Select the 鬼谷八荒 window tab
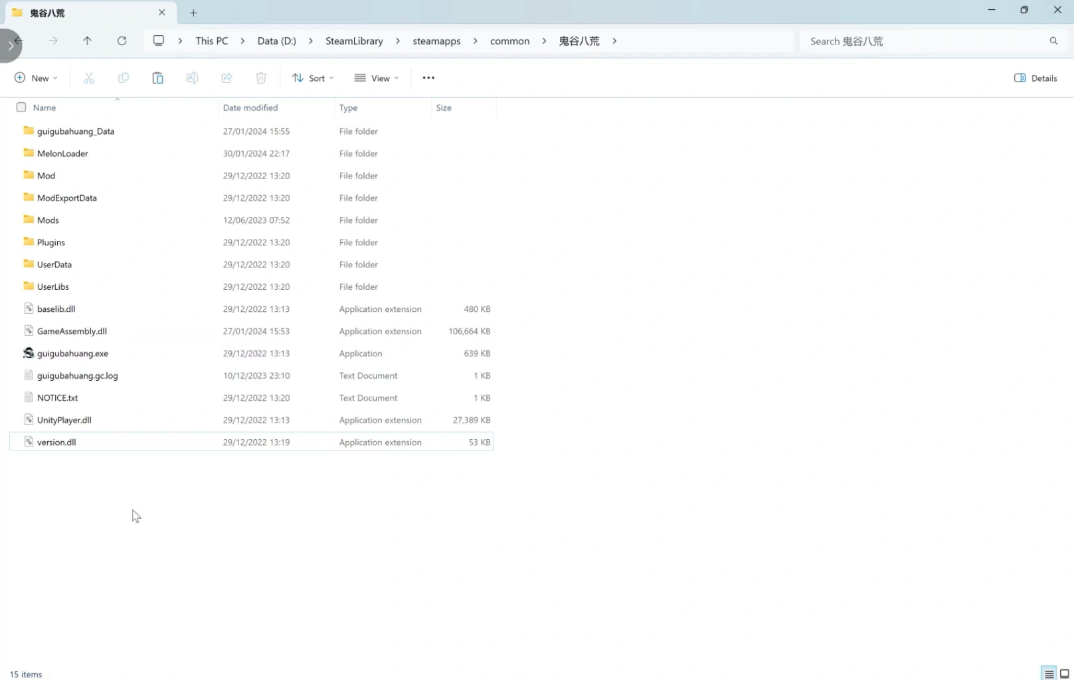 pos(89,13)
